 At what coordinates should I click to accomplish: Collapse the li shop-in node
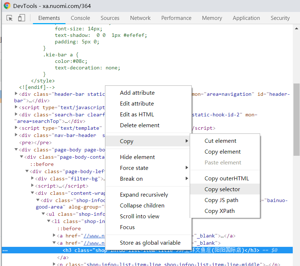click(x=49, y=221)
